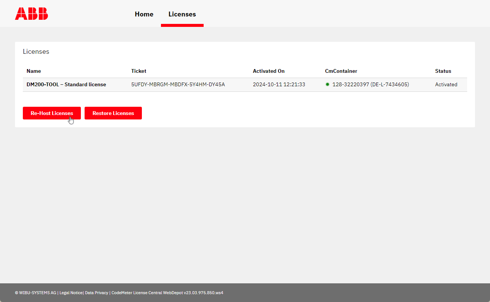Open the Home tab
The image size is (490, 302).
[x=144, y=14]
